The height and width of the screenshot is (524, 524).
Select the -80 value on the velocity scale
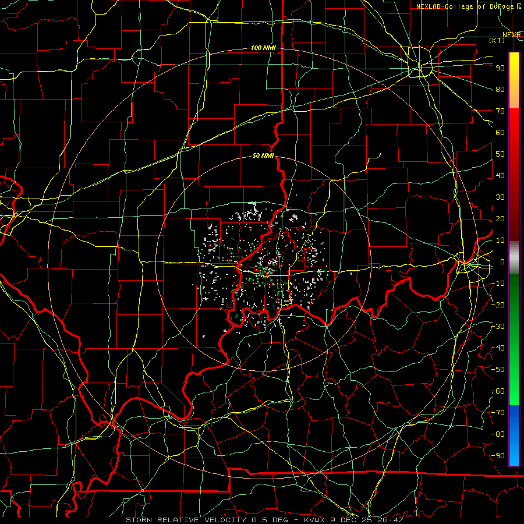click(x=498, y=434)
